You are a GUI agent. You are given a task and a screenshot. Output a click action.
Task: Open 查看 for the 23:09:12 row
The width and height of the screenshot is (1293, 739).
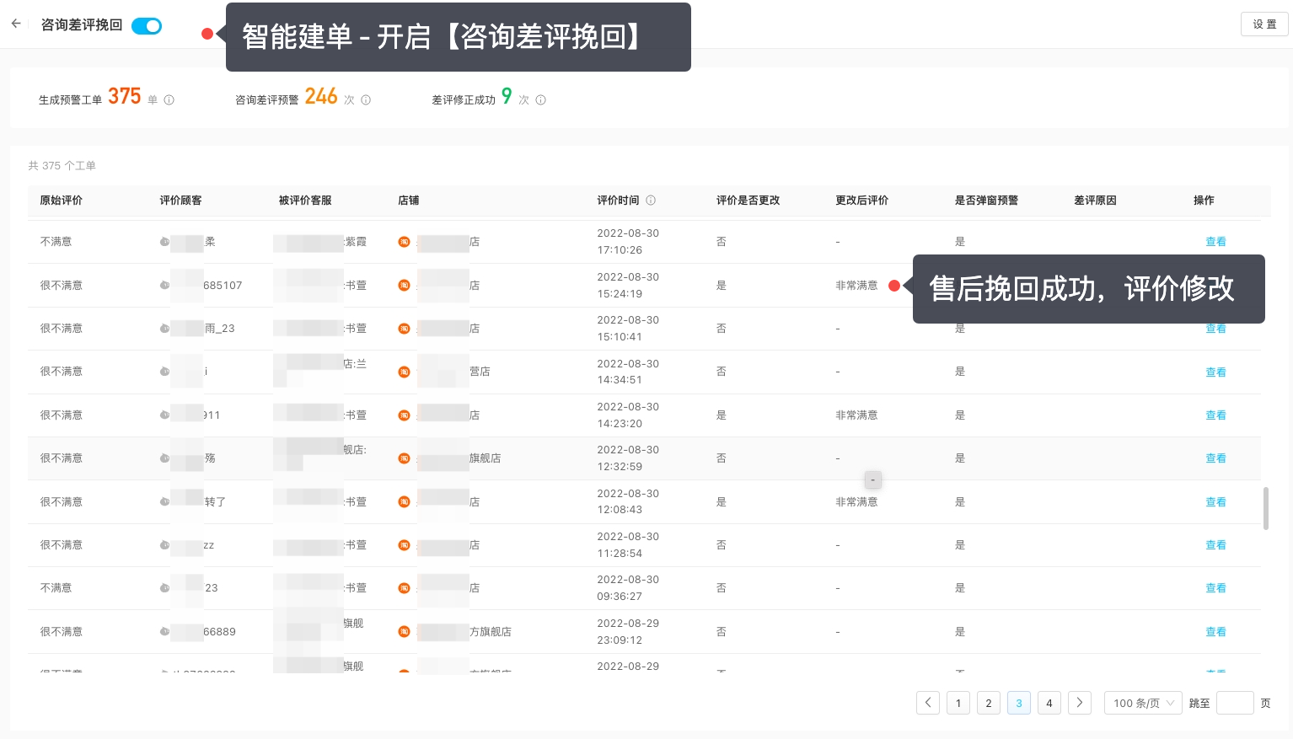(1215, 632)
